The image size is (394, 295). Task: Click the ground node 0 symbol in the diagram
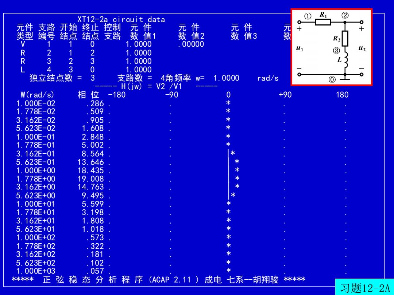click(345, 79)
